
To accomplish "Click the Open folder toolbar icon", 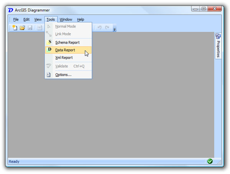I will tap(23, 28).
